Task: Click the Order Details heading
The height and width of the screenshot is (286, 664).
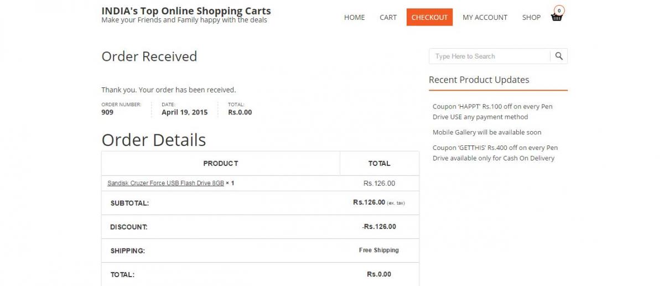Action: [154, 140]
